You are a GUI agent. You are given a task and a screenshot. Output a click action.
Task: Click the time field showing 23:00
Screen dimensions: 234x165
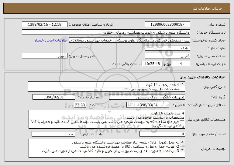pos(80,105)
